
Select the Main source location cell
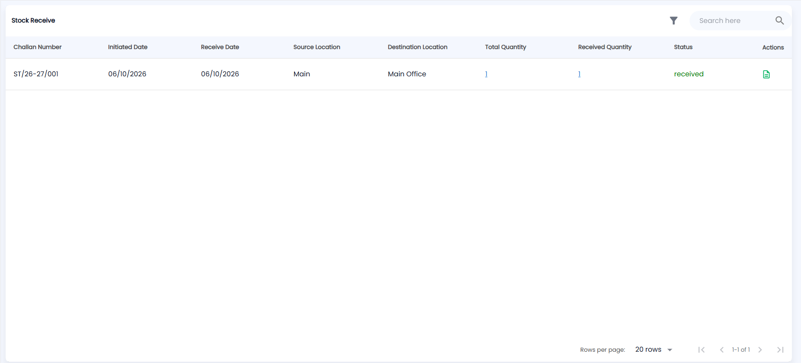point(301,74)
